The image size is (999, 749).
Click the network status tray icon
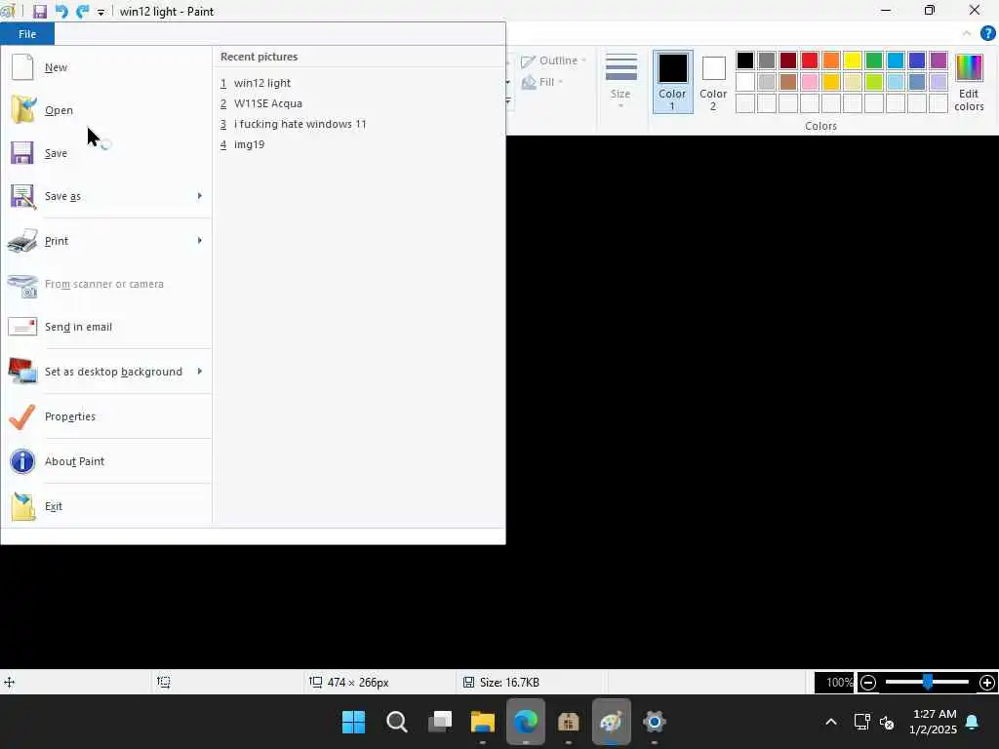point(862,722)
